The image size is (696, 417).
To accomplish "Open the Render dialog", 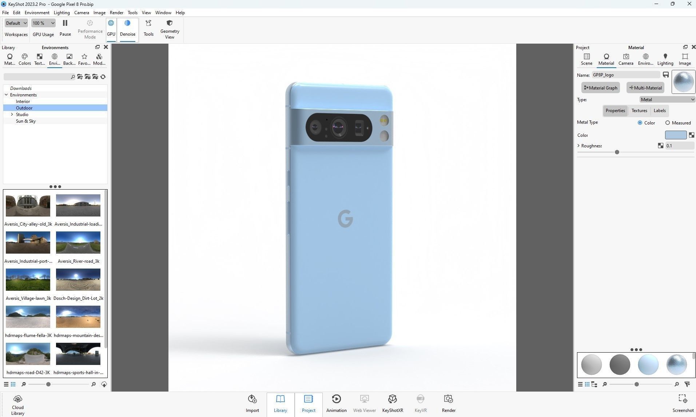I will pyautogui.click(x=449, y=404).
